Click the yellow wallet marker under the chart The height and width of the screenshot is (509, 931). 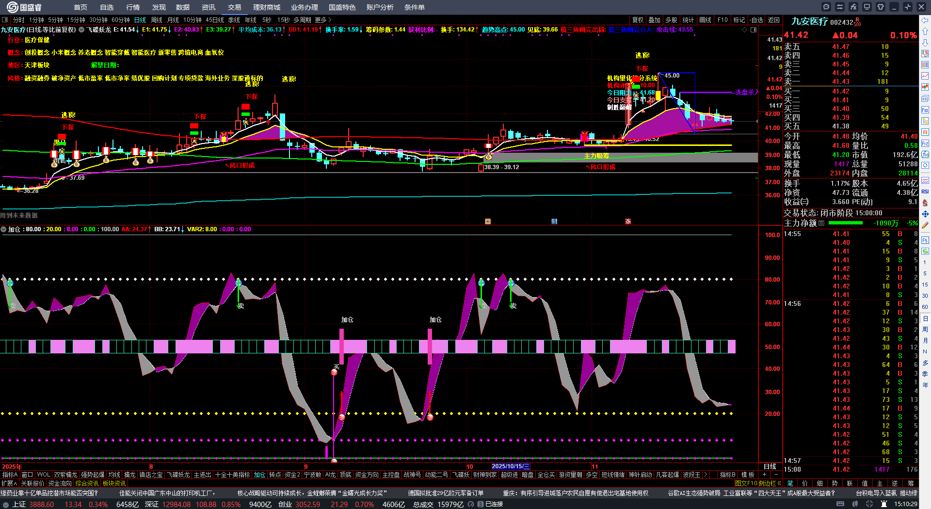point(488,222)
